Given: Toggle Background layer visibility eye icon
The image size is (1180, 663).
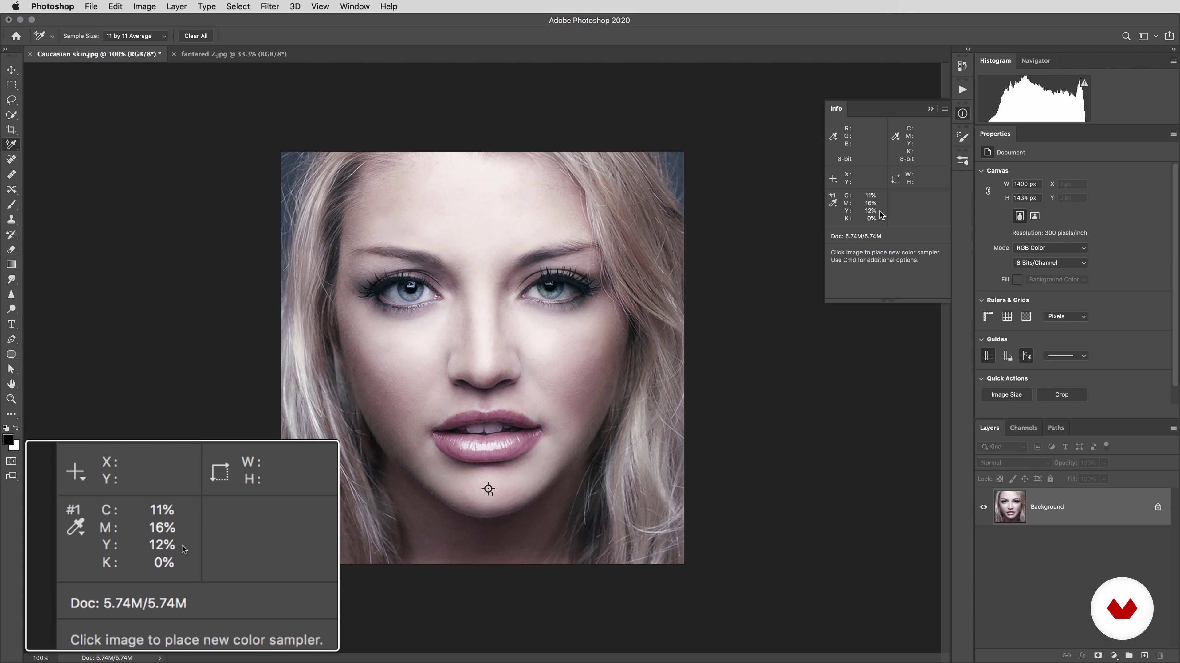Looking at the screenshot, I should [x=984, y=506].
